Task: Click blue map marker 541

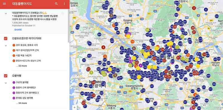Action: (x=118, y=32)
